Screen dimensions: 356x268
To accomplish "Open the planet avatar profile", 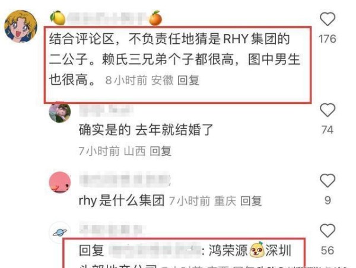I will point(60,232).
